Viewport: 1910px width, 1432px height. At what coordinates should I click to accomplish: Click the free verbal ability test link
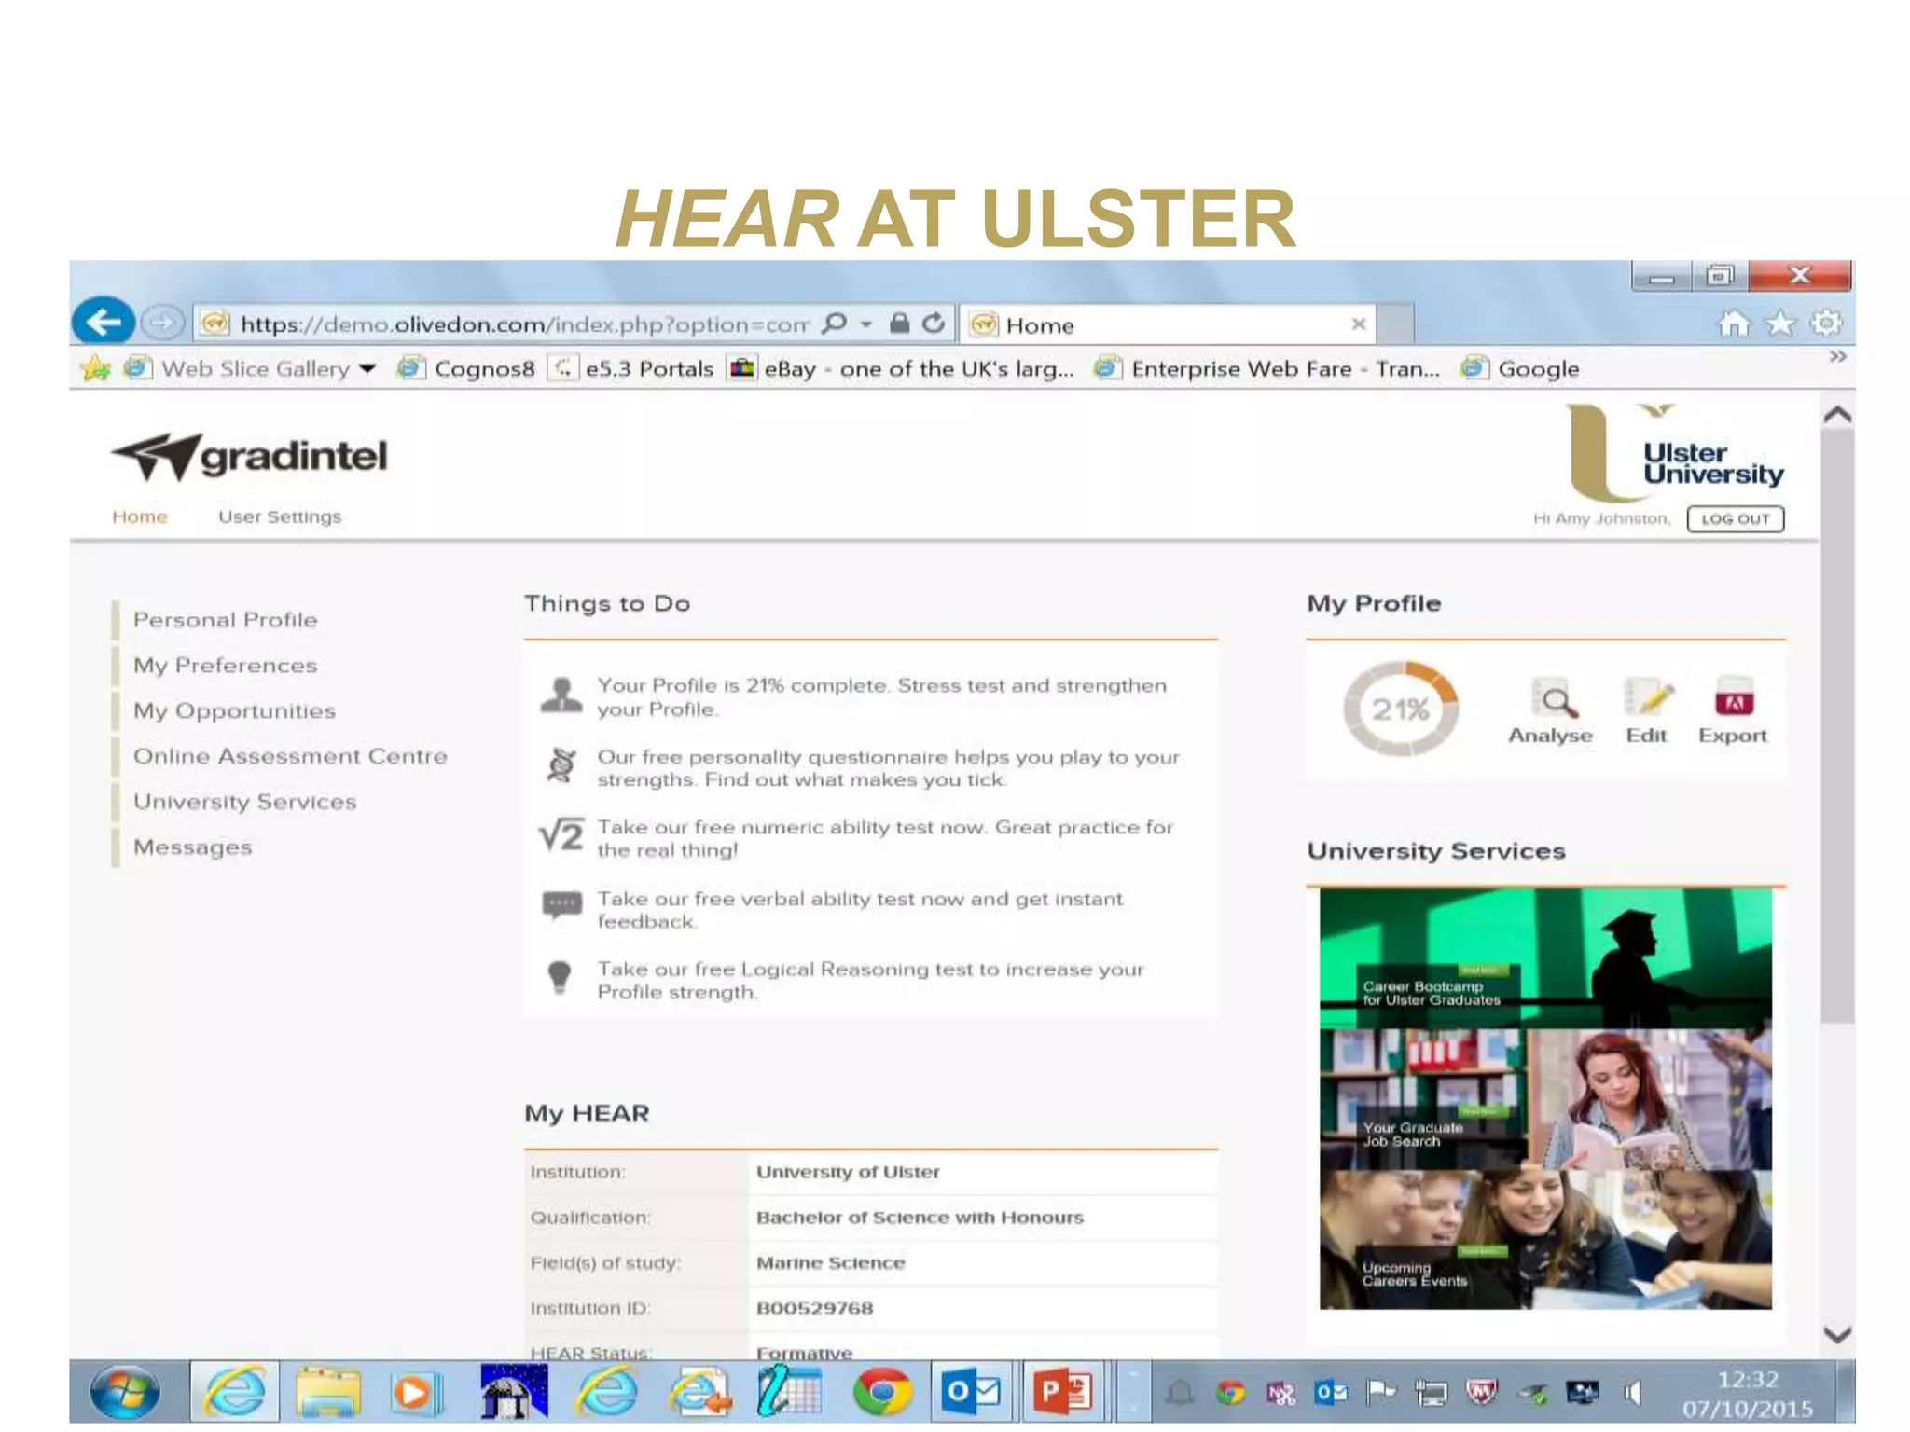[860, 910]
